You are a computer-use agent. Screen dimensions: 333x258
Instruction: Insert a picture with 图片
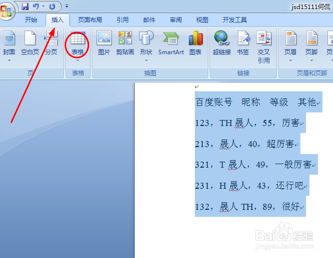click(x=104, y=43)
